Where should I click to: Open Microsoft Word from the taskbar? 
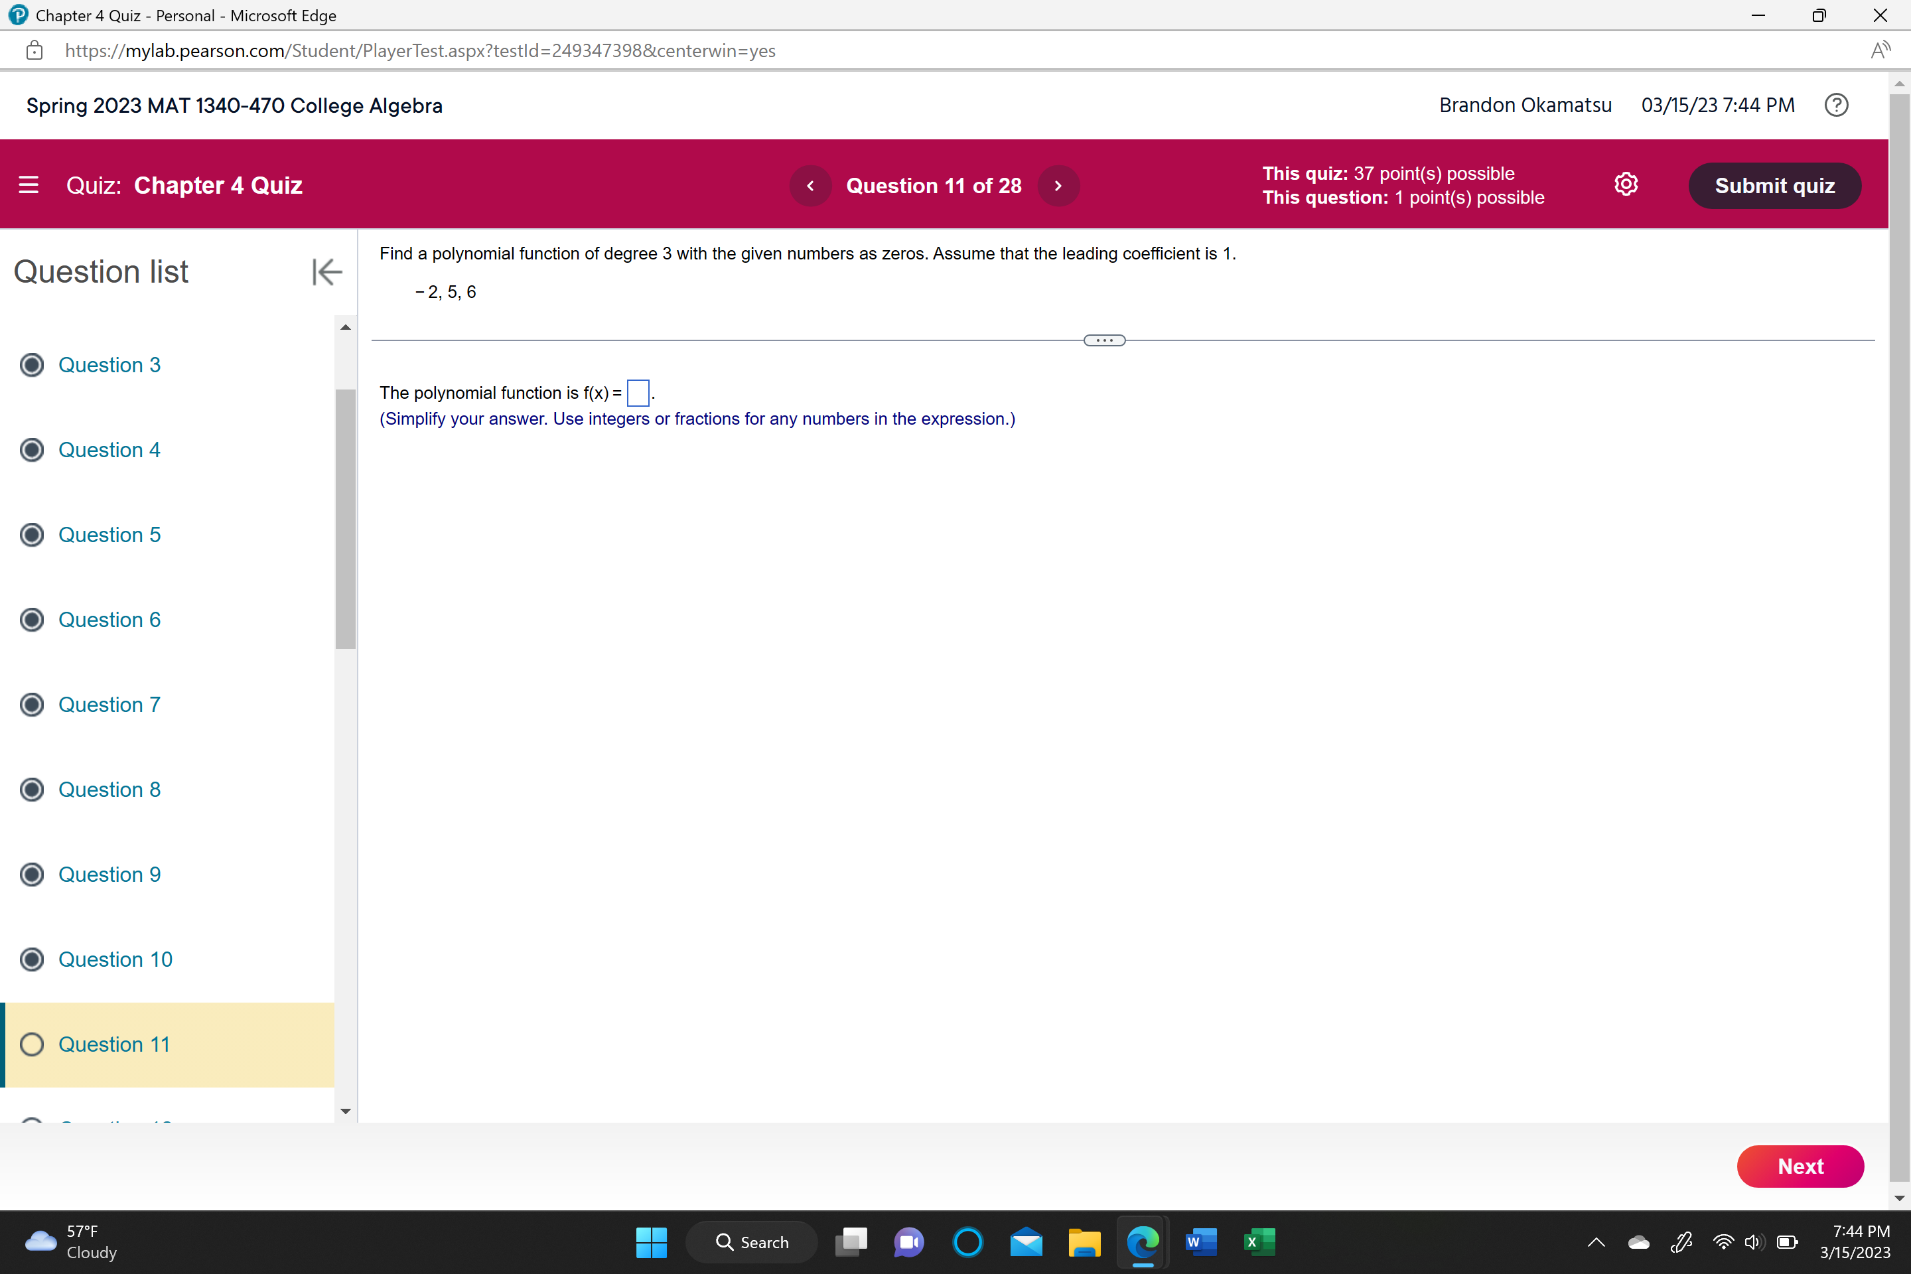click(1200, 1242)
